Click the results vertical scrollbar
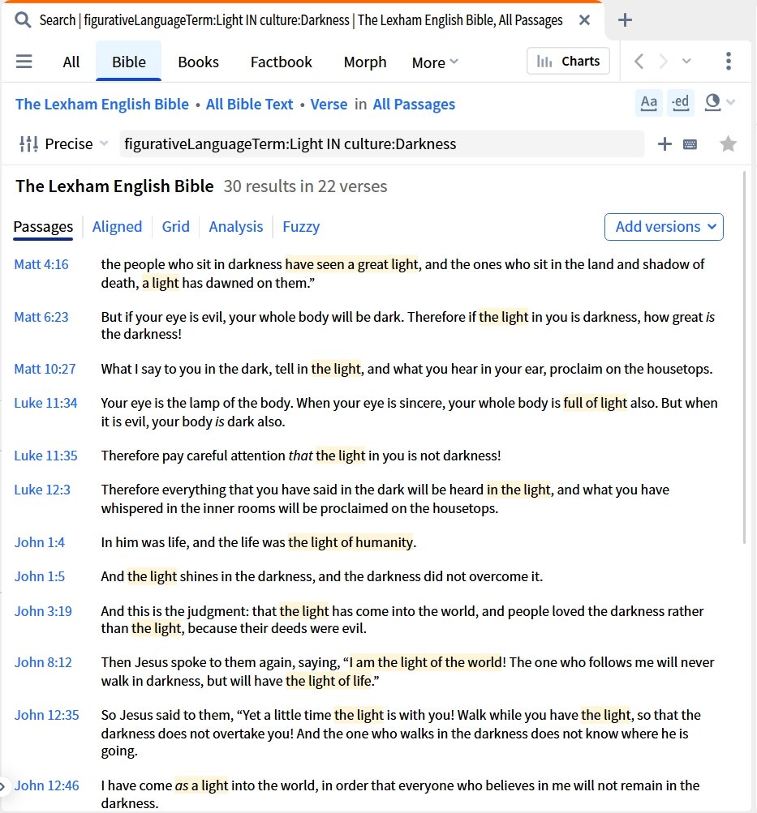 (745, 357)
